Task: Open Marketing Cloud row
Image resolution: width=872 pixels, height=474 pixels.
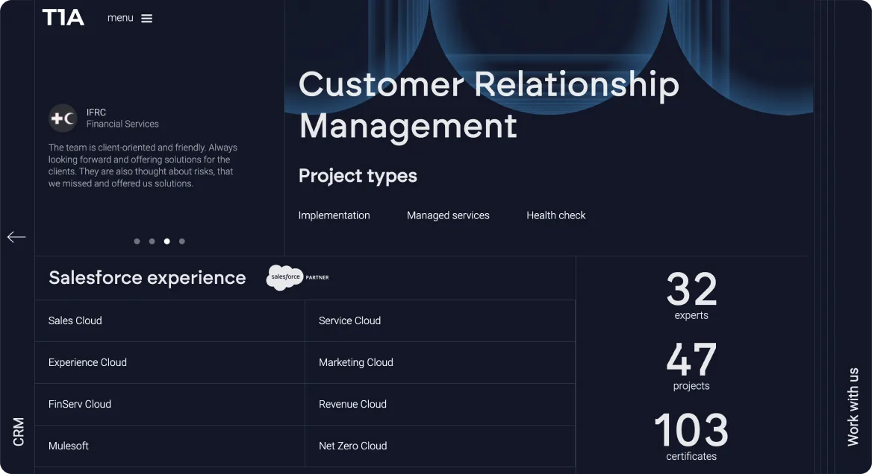Action: (440, 362)
